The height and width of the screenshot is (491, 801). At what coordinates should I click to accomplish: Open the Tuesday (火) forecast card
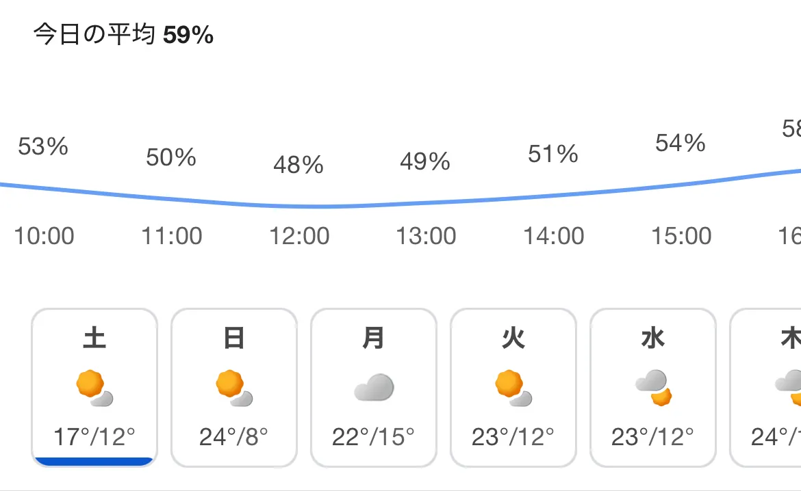(x=513, y=387)
